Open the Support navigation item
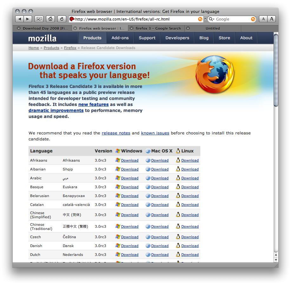This screenshot has height=285, width=291. coord(147,38)
